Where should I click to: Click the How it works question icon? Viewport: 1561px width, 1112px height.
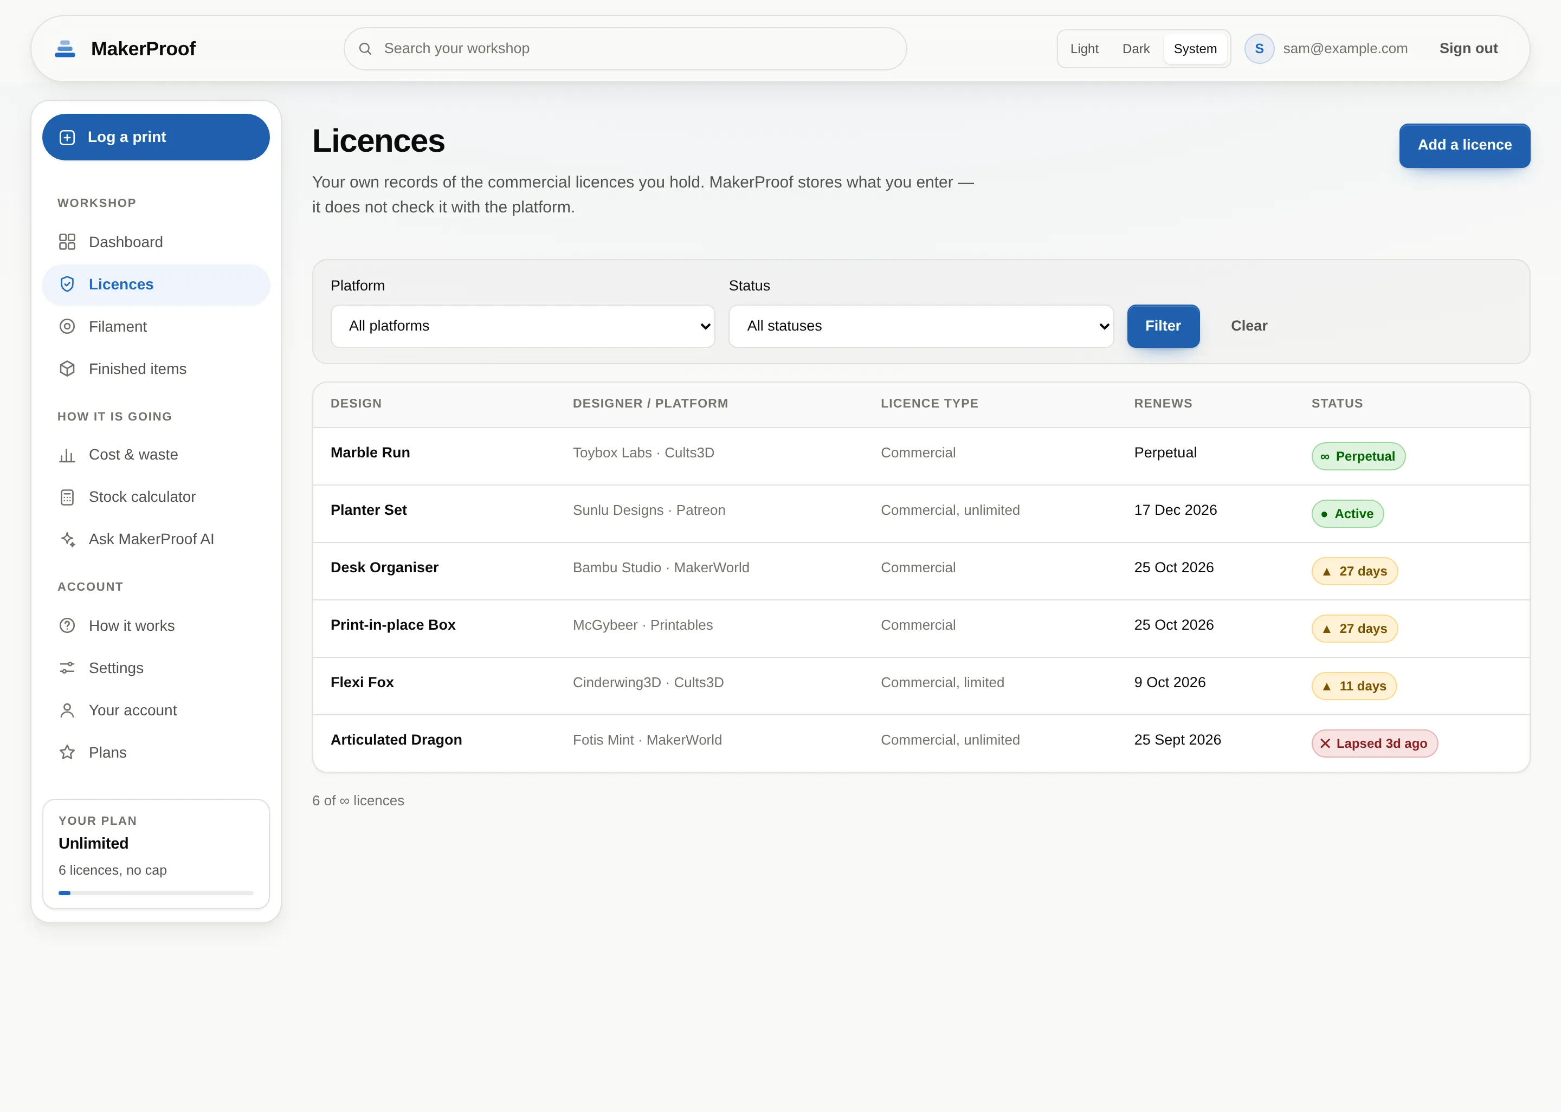coord(67,626)
